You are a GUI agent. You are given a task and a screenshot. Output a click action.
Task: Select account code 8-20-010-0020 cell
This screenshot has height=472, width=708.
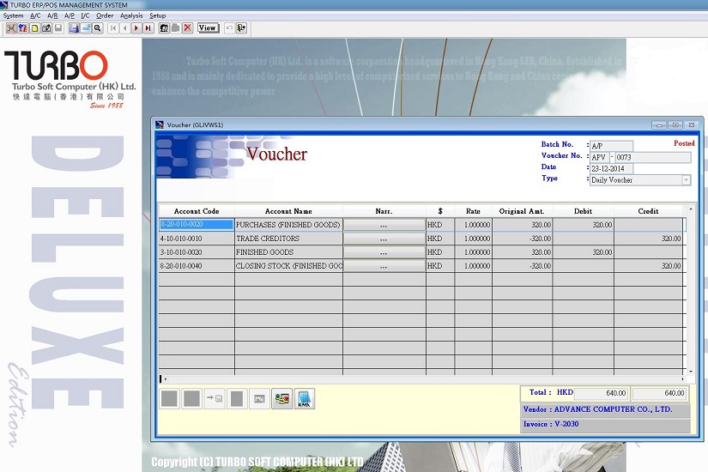pyautogui.click(x=197, y=225)
